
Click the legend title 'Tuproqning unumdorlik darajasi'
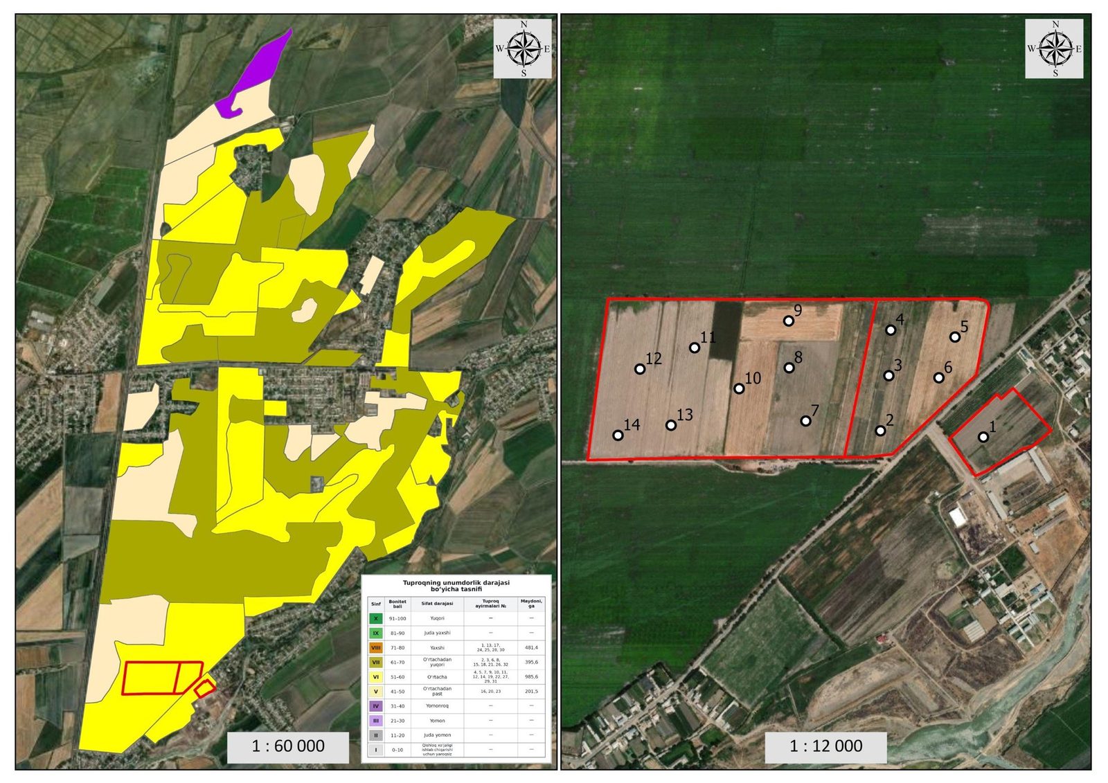pyautogui.click(x=456, y=582)
